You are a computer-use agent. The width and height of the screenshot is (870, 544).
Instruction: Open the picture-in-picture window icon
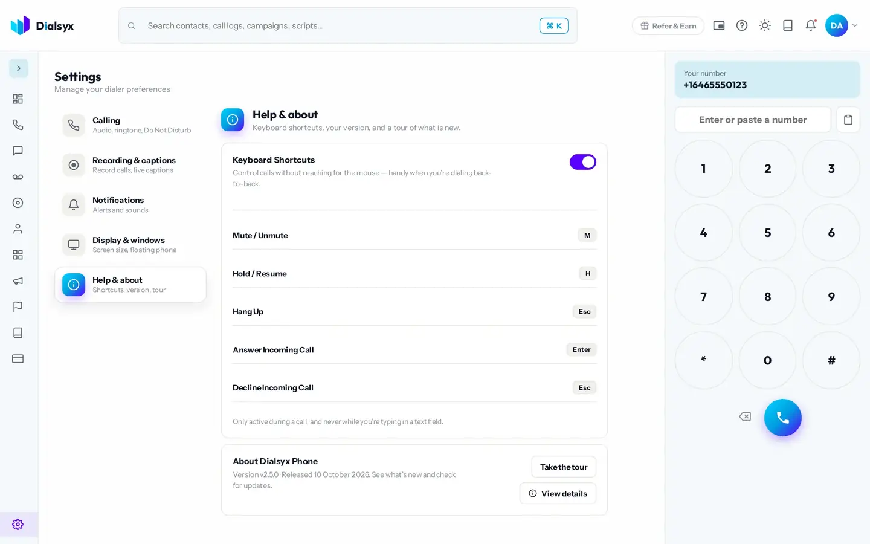(x=719, y=25)
